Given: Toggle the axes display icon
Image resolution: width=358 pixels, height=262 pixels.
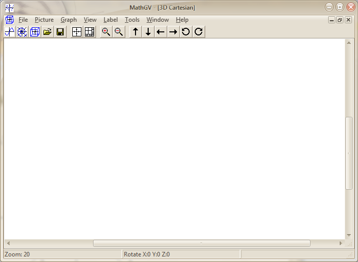Looking at the screenshot, I should 77,32.
